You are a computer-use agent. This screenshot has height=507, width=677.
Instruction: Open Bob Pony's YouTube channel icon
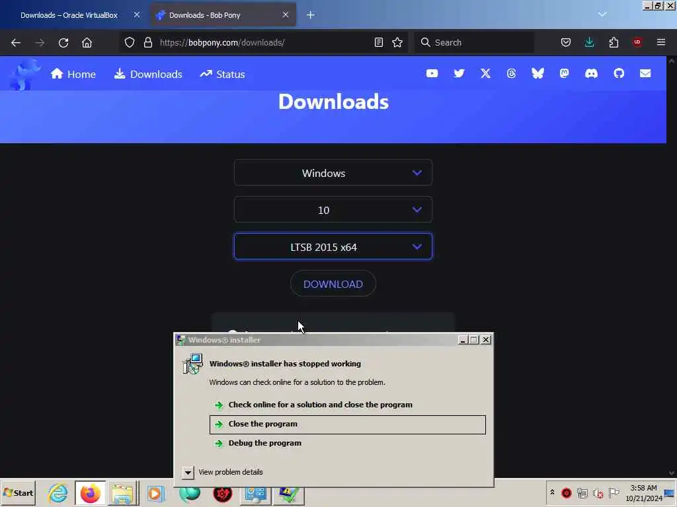432,73
